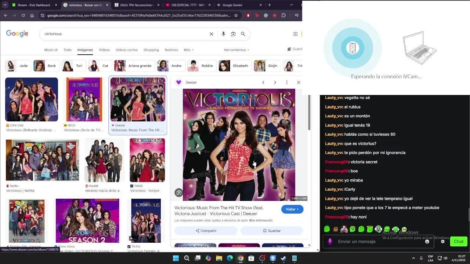Open a new Chrome tab
Image resolution: width=470 pixels, height=264 pixels.
click(x=270, y=5)
